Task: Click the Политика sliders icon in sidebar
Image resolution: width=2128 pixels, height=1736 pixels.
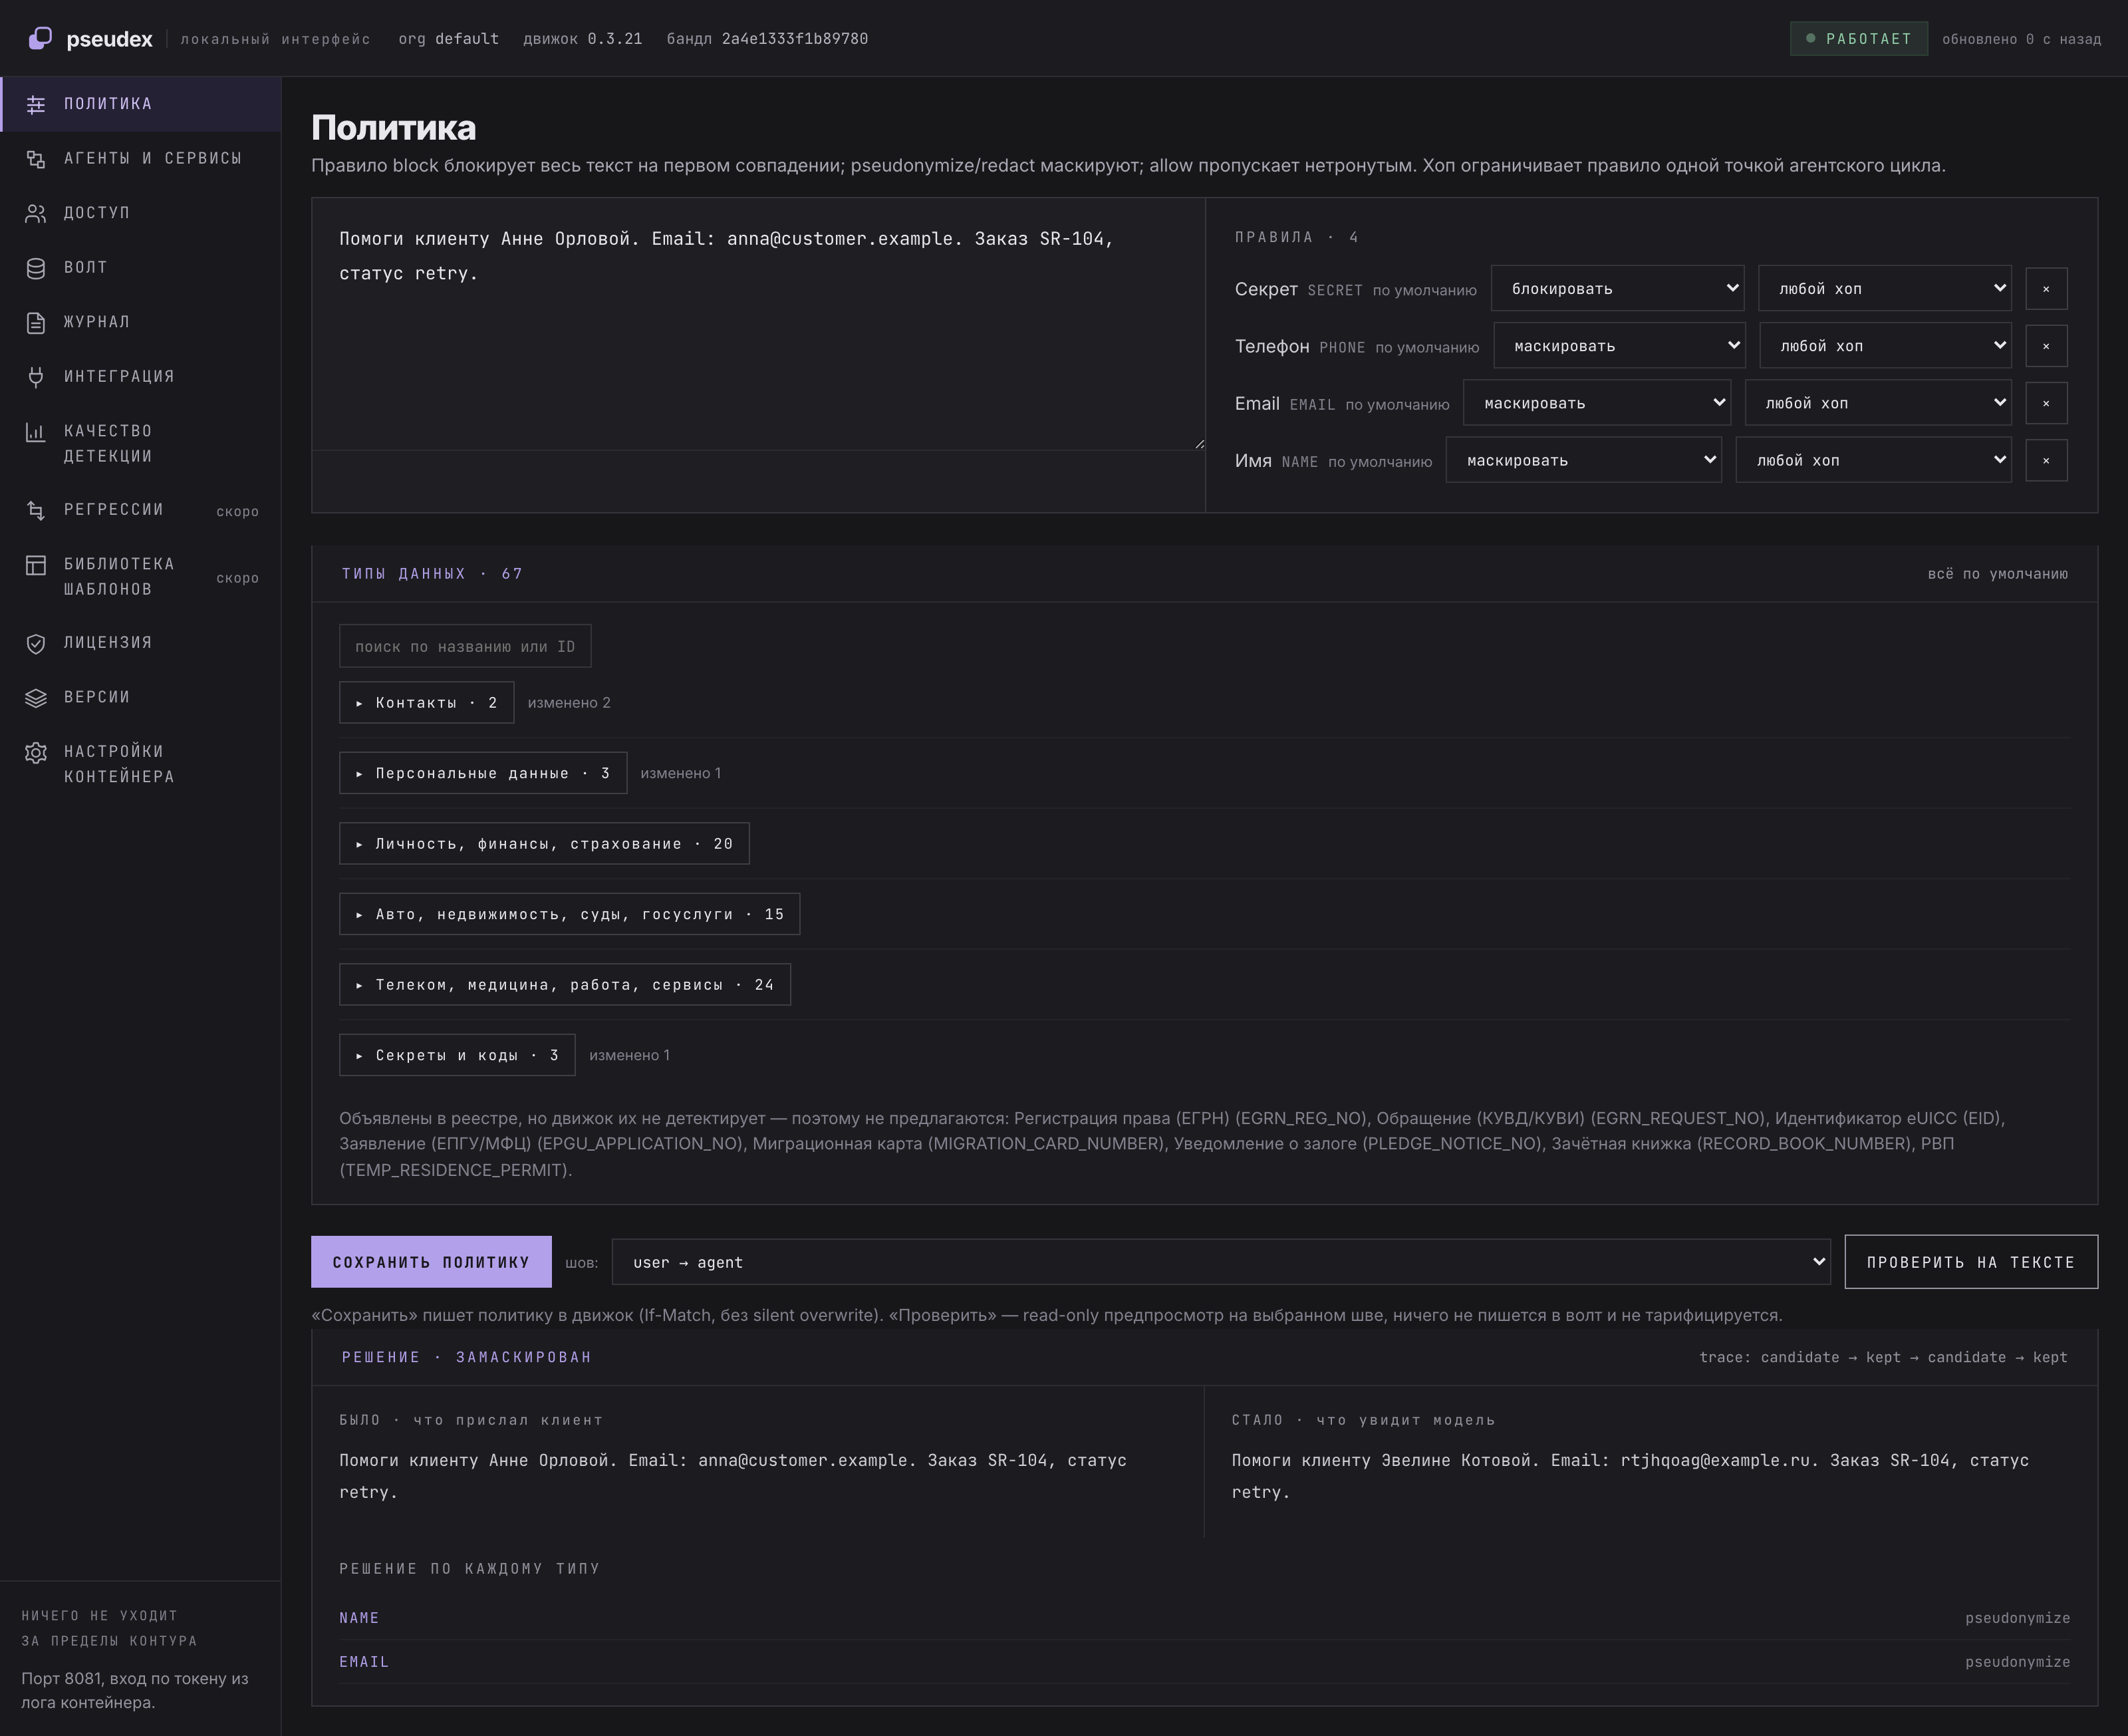Action: [36, 104]
